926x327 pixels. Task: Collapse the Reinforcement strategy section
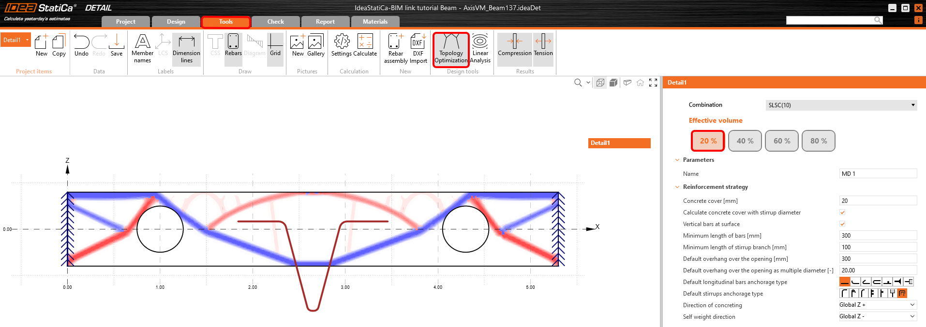click(x=677, y=187)
